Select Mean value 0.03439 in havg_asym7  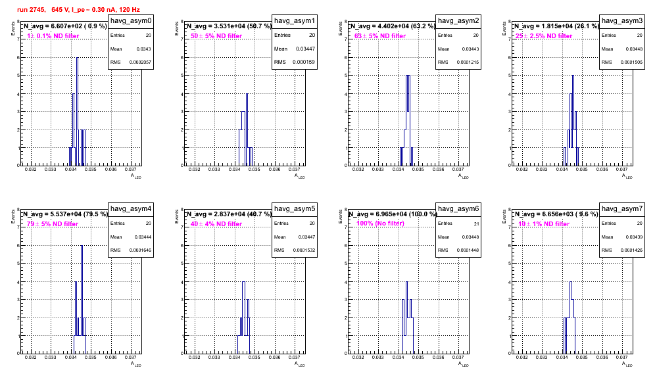634,237
